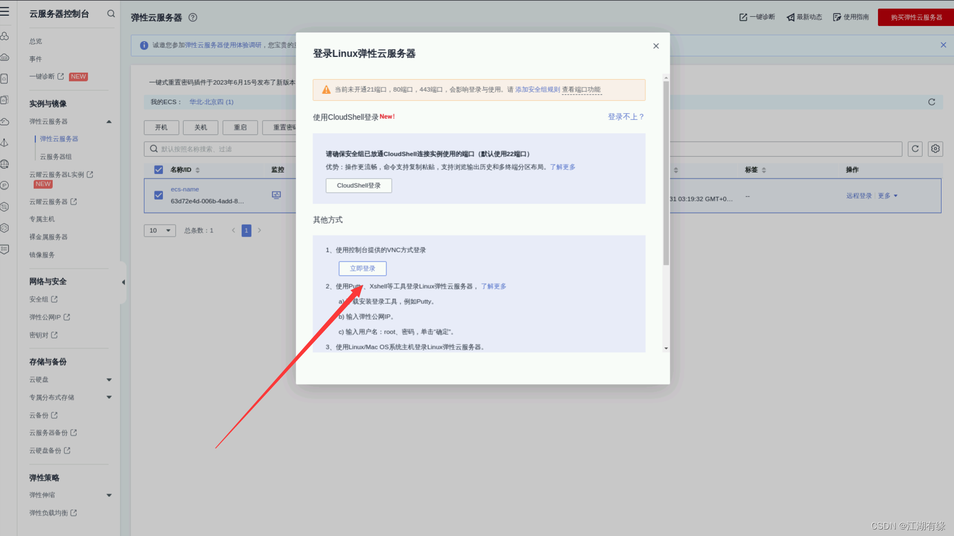Open the 登录不上？ help link
This screenshot has height=536, width=954.
coord(626,117)
